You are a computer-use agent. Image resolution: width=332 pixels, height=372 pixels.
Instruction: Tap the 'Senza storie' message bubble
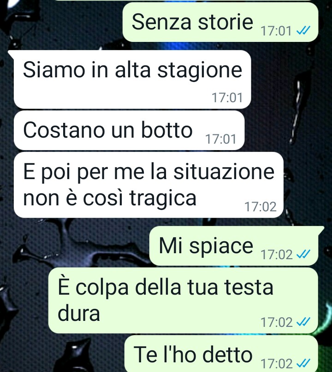click(220, 22)
